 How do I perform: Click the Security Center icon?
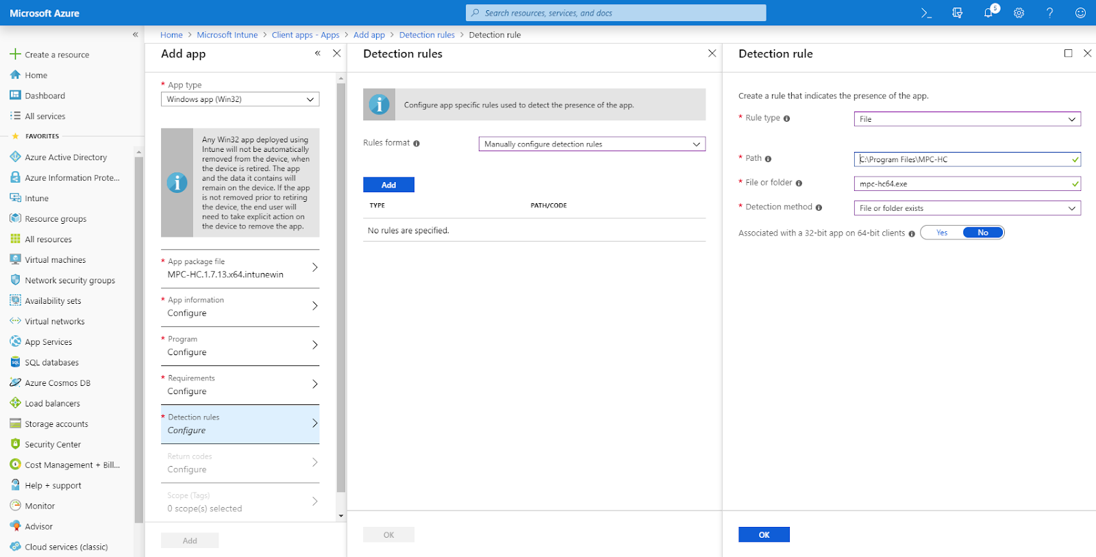[15, 444]
